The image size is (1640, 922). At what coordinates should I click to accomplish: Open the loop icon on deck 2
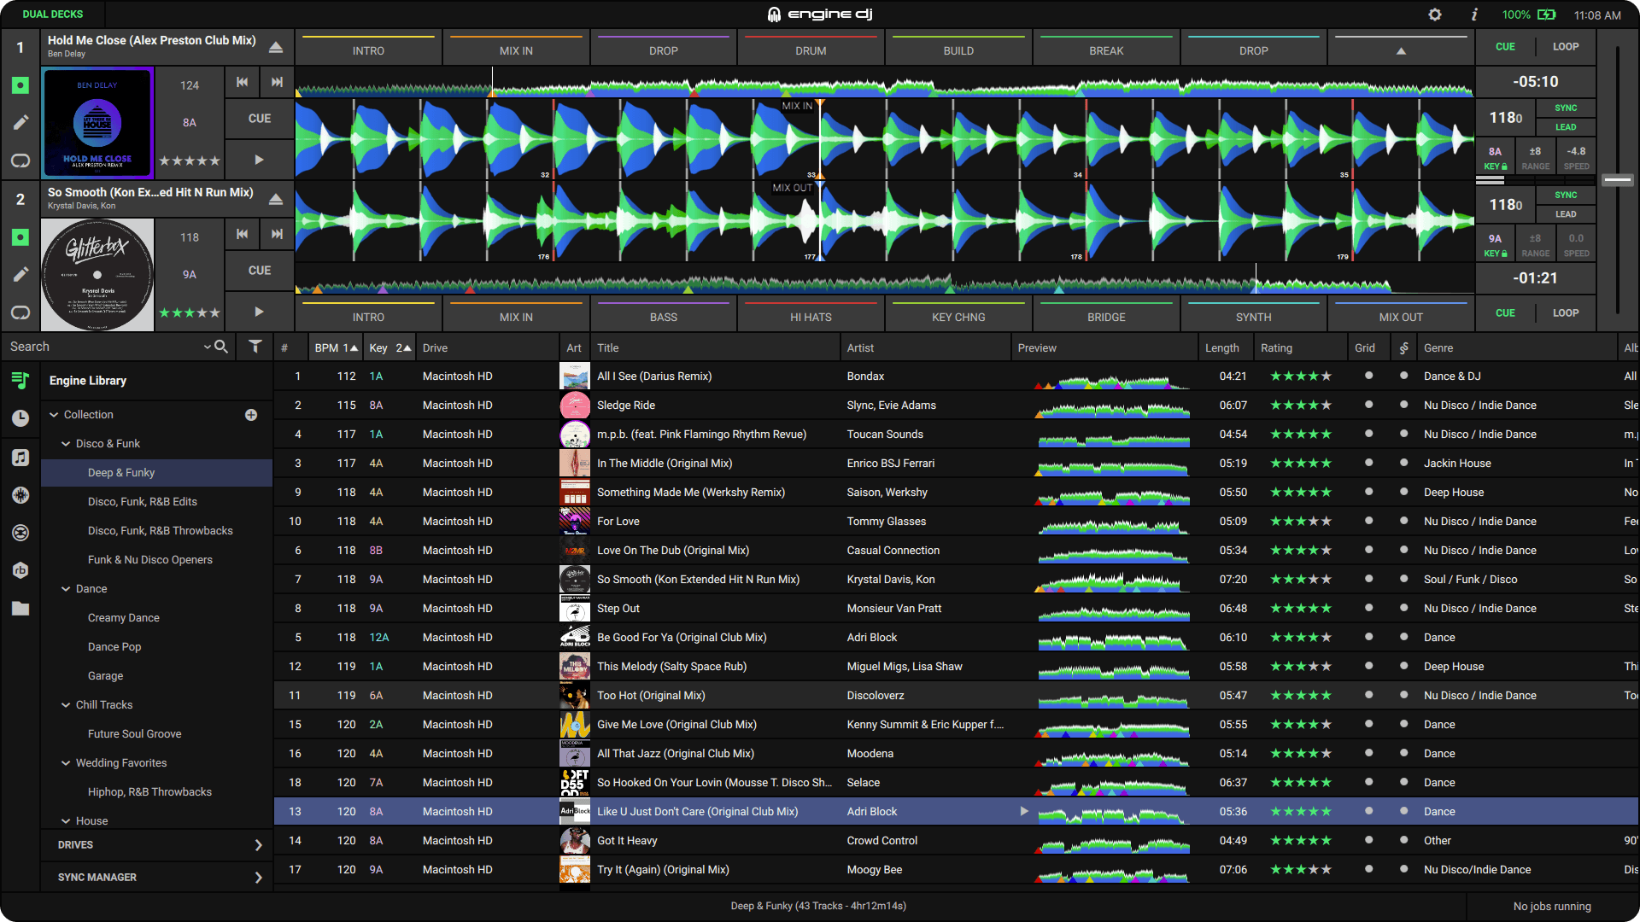20,312
